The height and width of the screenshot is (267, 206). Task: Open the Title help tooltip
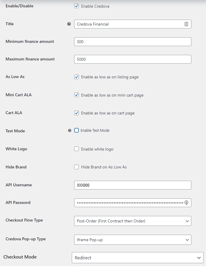coord(69,24)
